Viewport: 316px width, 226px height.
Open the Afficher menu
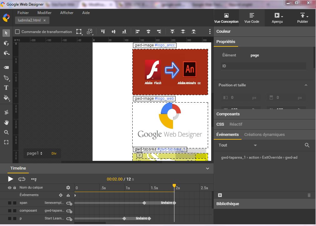tap(67, 13)
